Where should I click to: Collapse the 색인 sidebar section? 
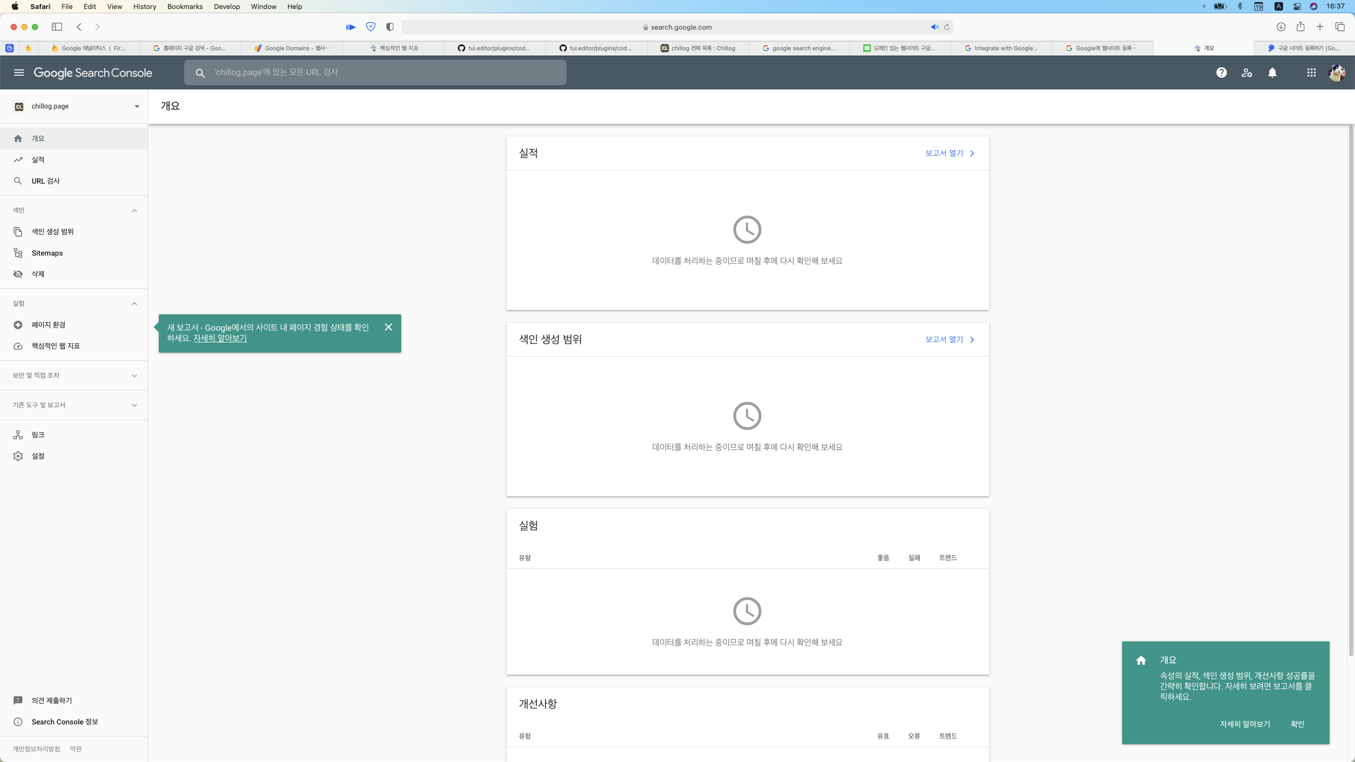pyautogui.click(x=134, y=211)
